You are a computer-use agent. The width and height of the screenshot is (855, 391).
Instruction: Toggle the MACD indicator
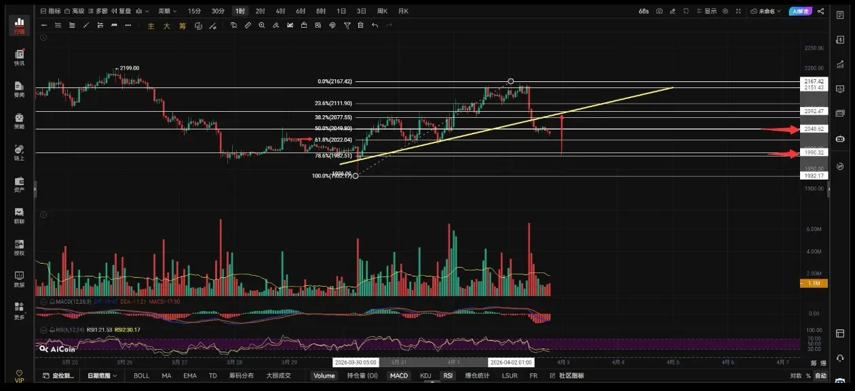pos(399,375)
